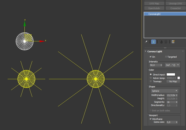186x130 pixels.
Task: Click Remove Modifier trash icon
Action: coord(166,42)
